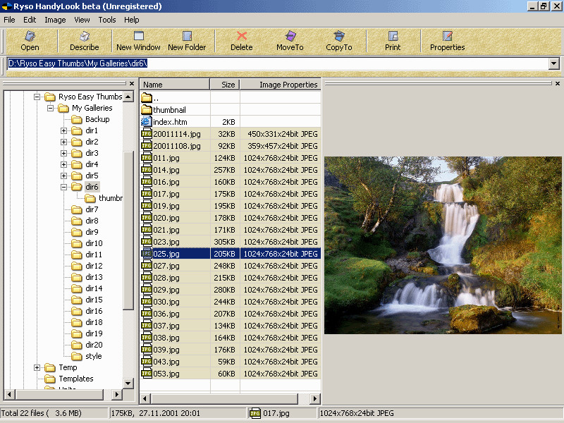
Task: Sort file list by Size column
Action: point(225,85)
